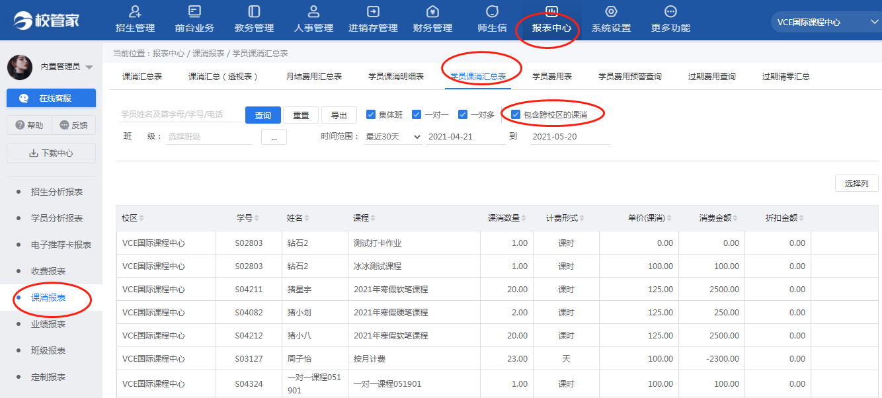Click the 帮助 help button
This screenshot has height=398, width=882.
(29, 125)
